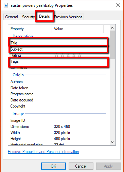Image resolution: width=124 pixels, height=172 pixels.
Task: Click the Copyright row
Action: [58, 106]
